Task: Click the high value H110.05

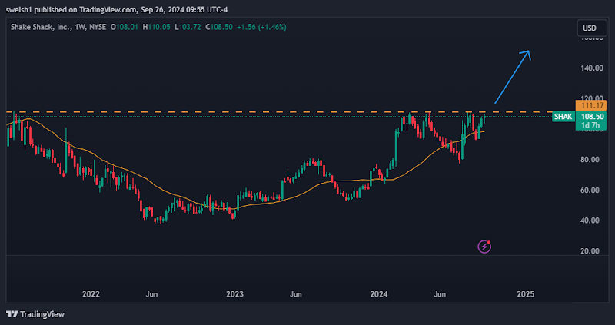Action: pyautogui.click(x=157, y=27)
